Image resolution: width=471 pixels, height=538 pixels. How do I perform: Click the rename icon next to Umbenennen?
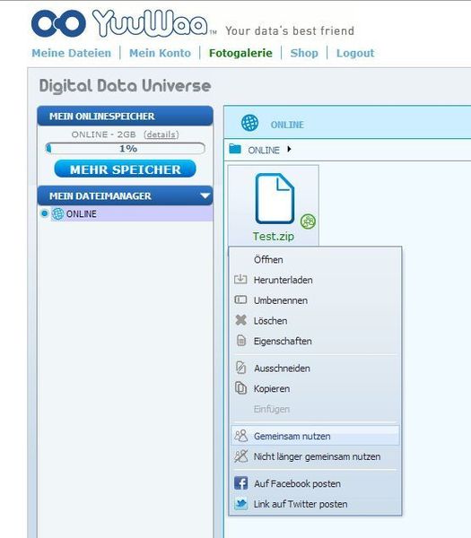coord(240,299)
